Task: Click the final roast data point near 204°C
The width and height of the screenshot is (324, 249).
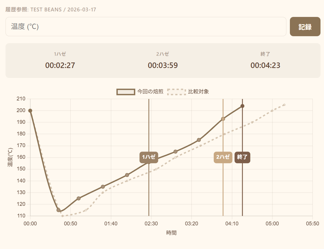Action: 243,106
